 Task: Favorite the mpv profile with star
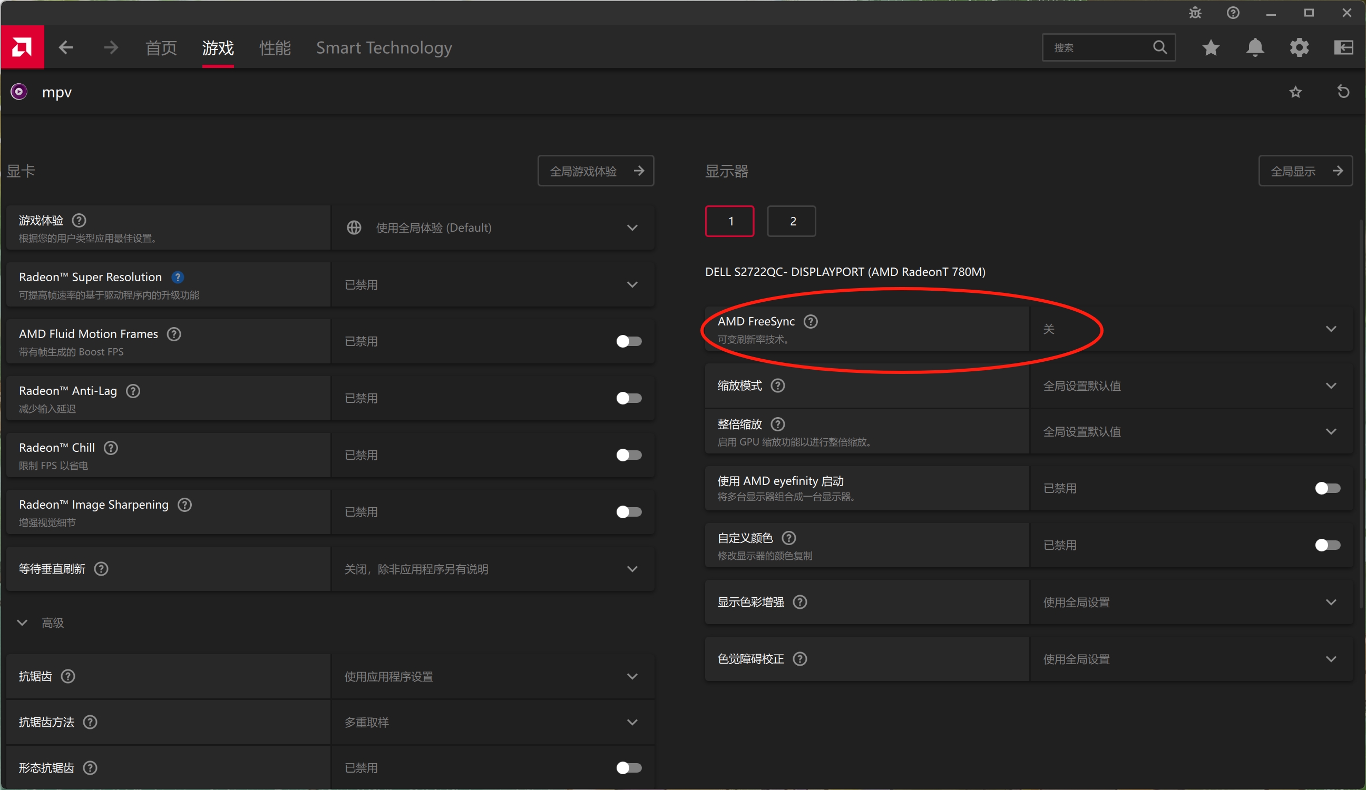coord(1295,92)
